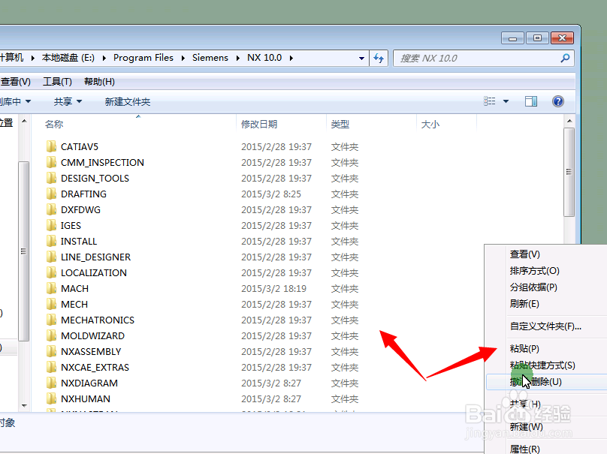The height and width of the screenshot is (454, 607).
Task: Sort by the 大小 column header
Action: click(x=430, y=124)
